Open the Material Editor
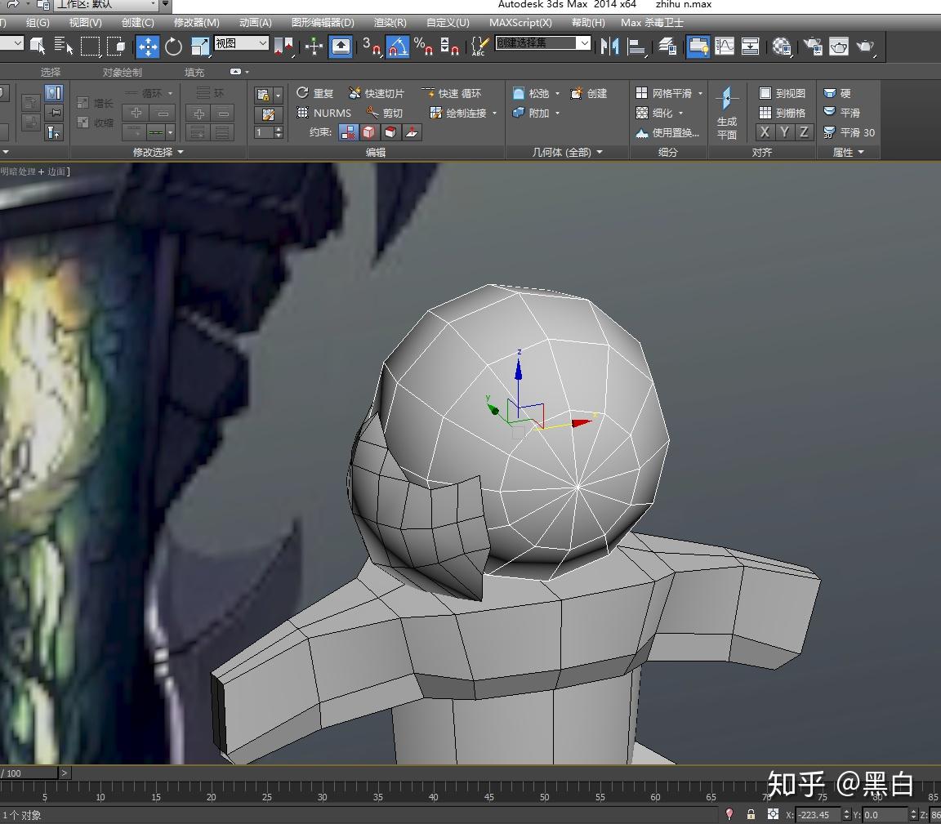Image resolution: width=941 pixels, height=824 pixels. 782,47
